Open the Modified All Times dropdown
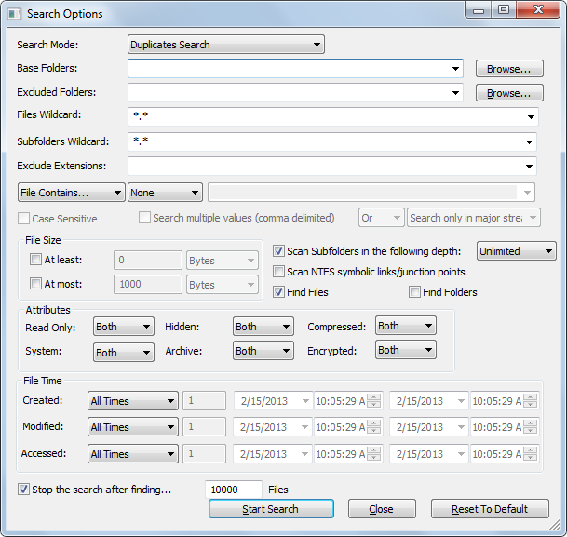 (x=133, y=427)
